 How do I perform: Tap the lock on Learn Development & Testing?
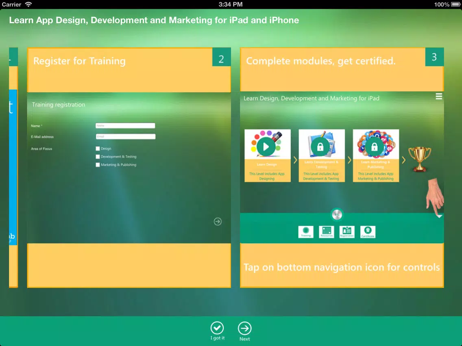point(320,147)
